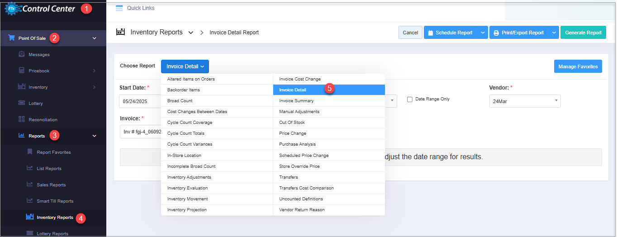Click the Lottery icon in sidebar

22,103
